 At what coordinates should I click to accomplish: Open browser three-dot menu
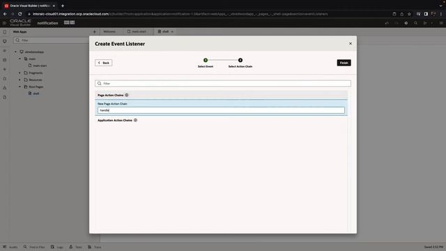pos(441,14)
